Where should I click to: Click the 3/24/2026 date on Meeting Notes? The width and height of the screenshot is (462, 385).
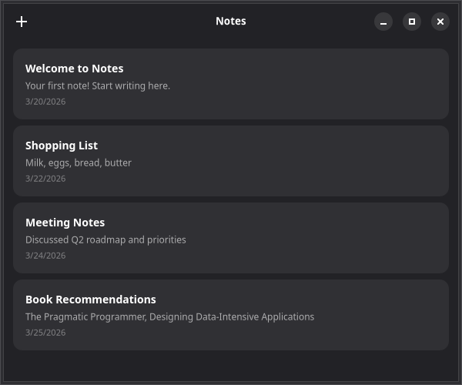click(x=45, y=256)
